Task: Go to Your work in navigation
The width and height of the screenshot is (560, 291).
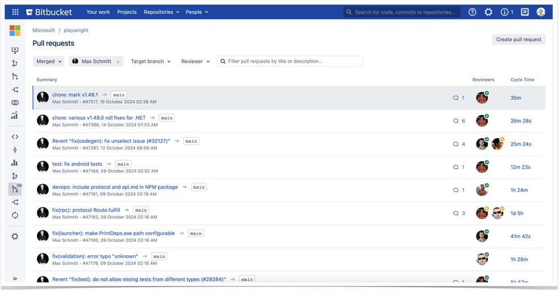Action: (98, 12)
